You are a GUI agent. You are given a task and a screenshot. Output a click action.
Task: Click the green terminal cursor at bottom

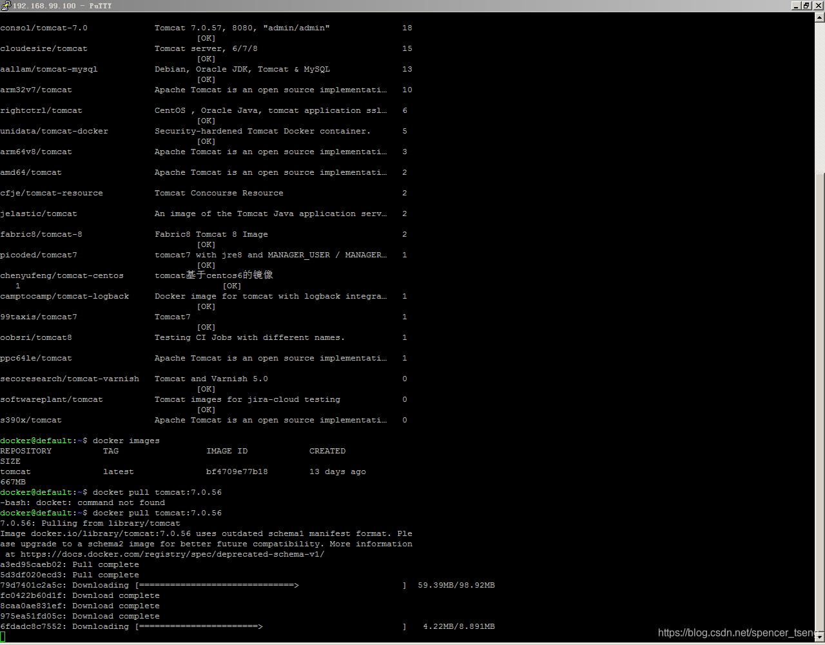(x=3, y=637)
